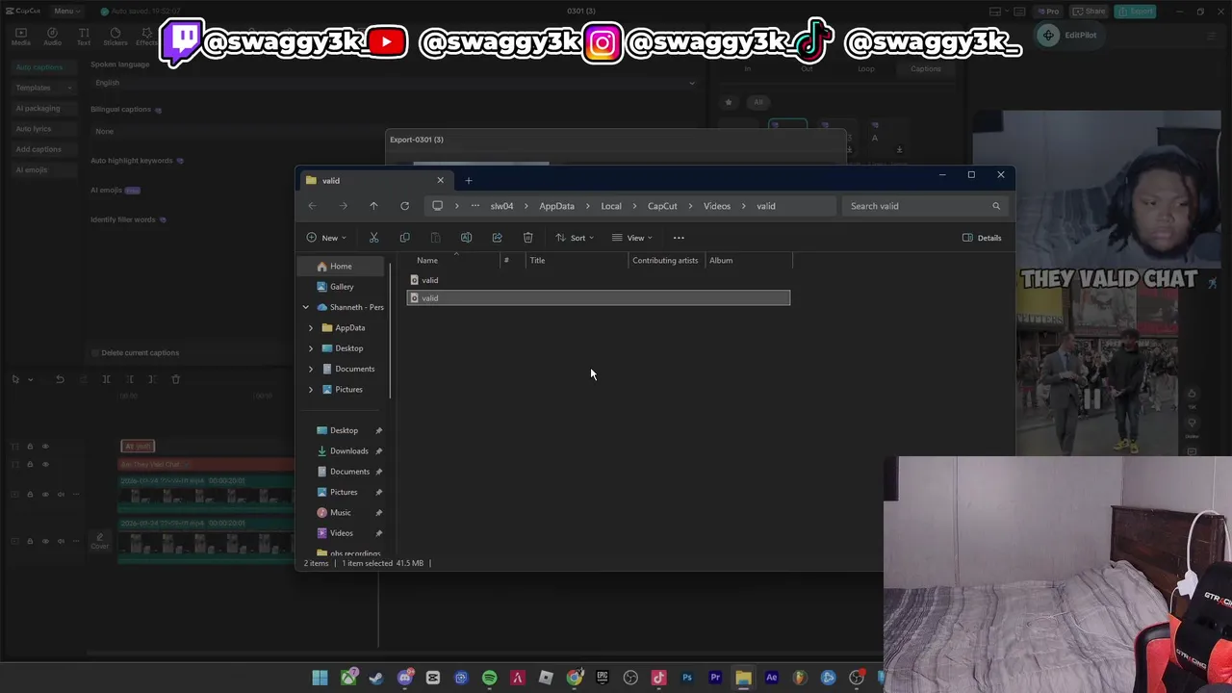Image resolution: width=1232 pixels, height=693 pixels.
Task: Toggle the Details pane in File Explorer
Action: tap(982, 238)
